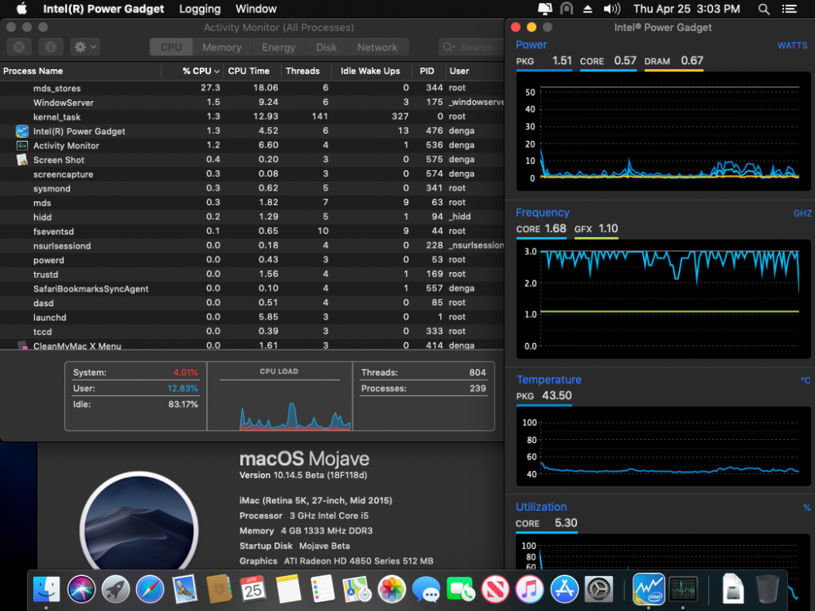Select the Intel(R) Power Gadget process row

[x=252, y=131]
